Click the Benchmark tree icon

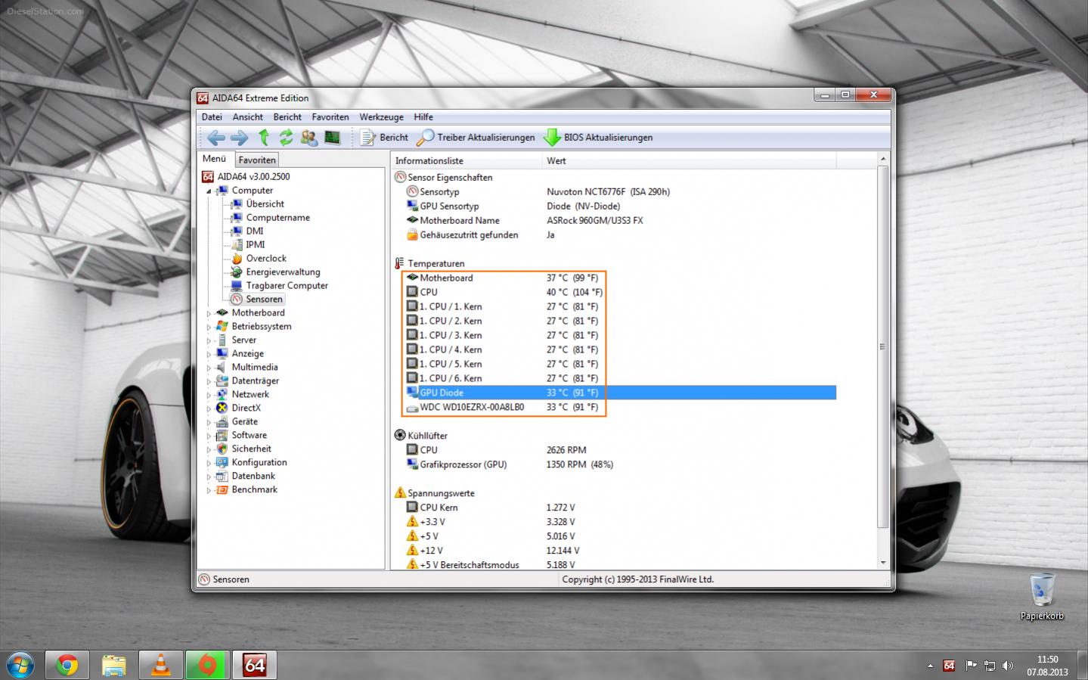click(x=222, y=490)
